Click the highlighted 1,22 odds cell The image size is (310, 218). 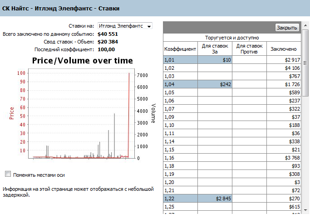click(180, 198)
